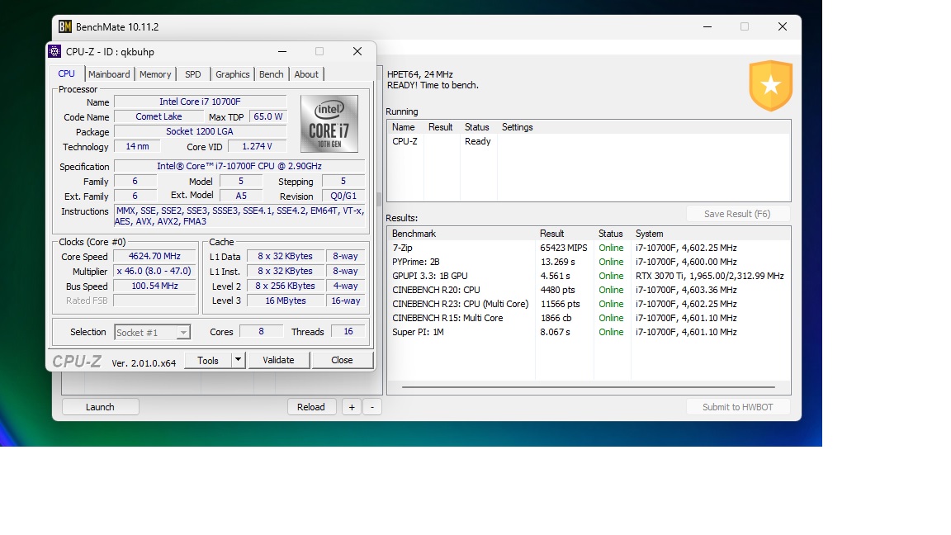
Task: Click Submit to HWBOT button
Action: click(x=738, y=407)
